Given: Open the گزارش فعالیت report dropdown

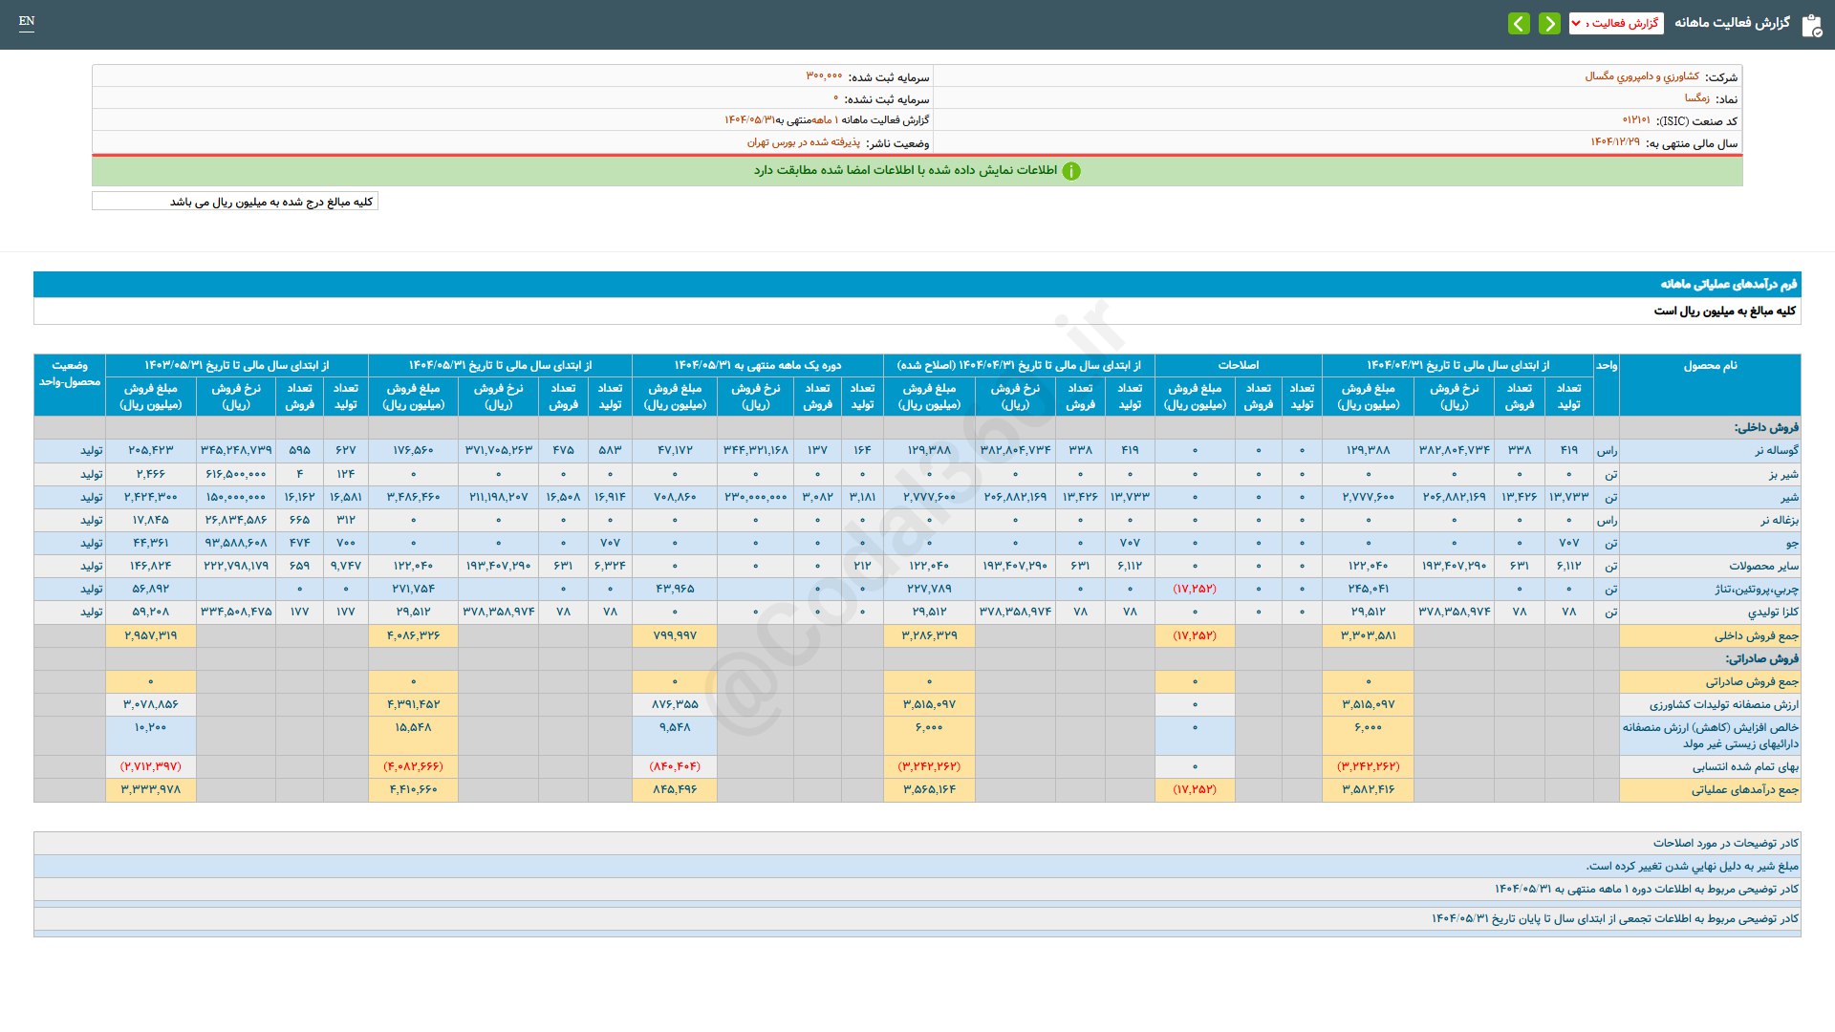Looking at the screenshot, I should coord(1616,23).
